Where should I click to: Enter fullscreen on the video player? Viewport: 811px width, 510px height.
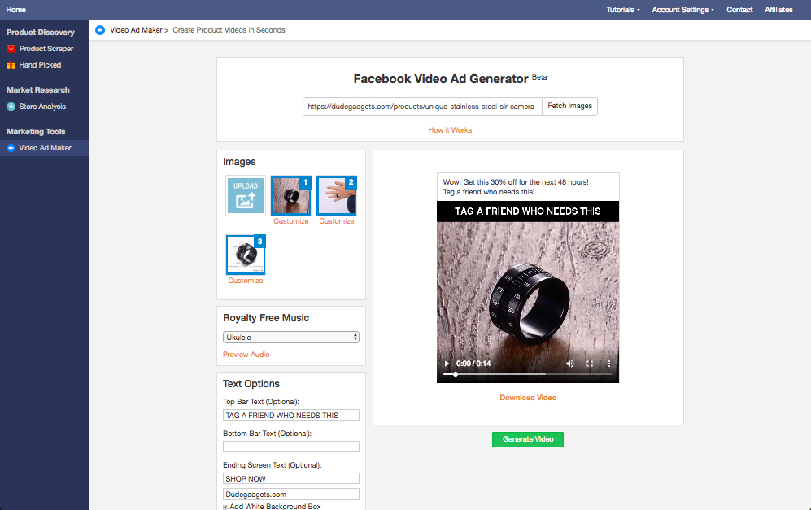590,364
